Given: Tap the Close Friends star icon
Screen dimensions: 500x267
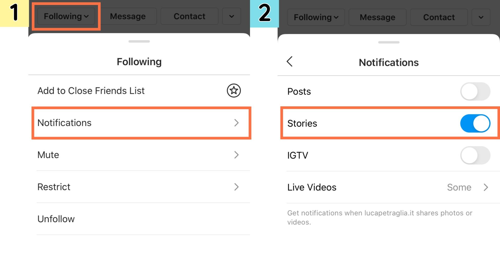Looking at the screenshot, I should [234, 91].
